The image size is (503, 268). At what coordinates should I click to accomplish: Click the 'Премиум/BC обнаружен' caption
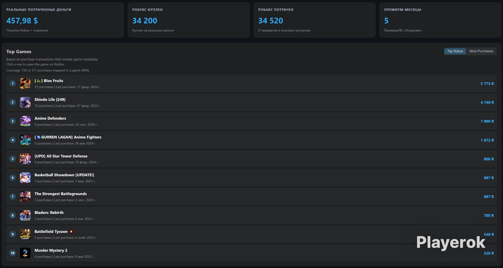[403, 30]
